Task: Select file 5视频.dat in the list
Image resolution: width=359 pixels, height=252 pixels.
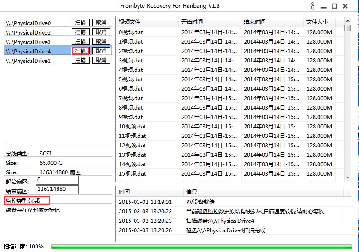Action: (131, 79)
